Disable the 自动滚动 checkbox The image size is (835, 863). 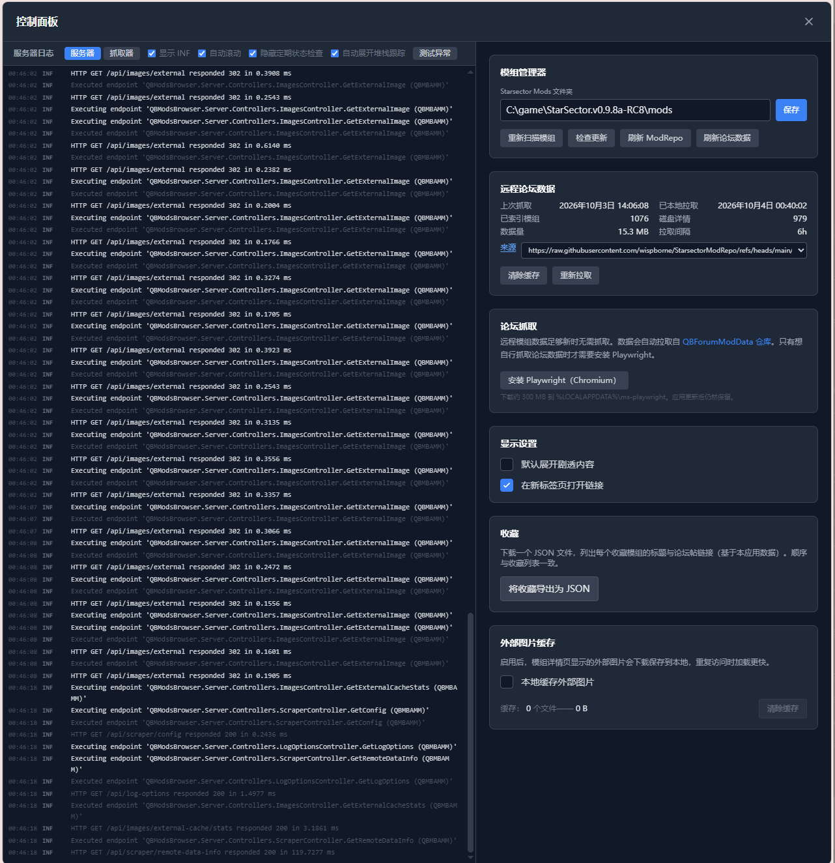pyautogui.click(x=202, y=53)
